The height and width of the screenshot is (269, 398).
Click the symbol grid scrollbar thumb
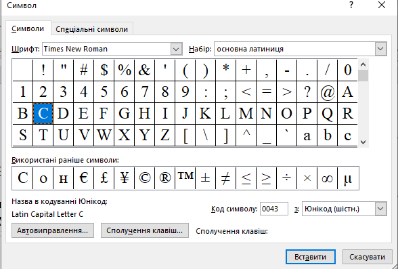click(363, 75)
